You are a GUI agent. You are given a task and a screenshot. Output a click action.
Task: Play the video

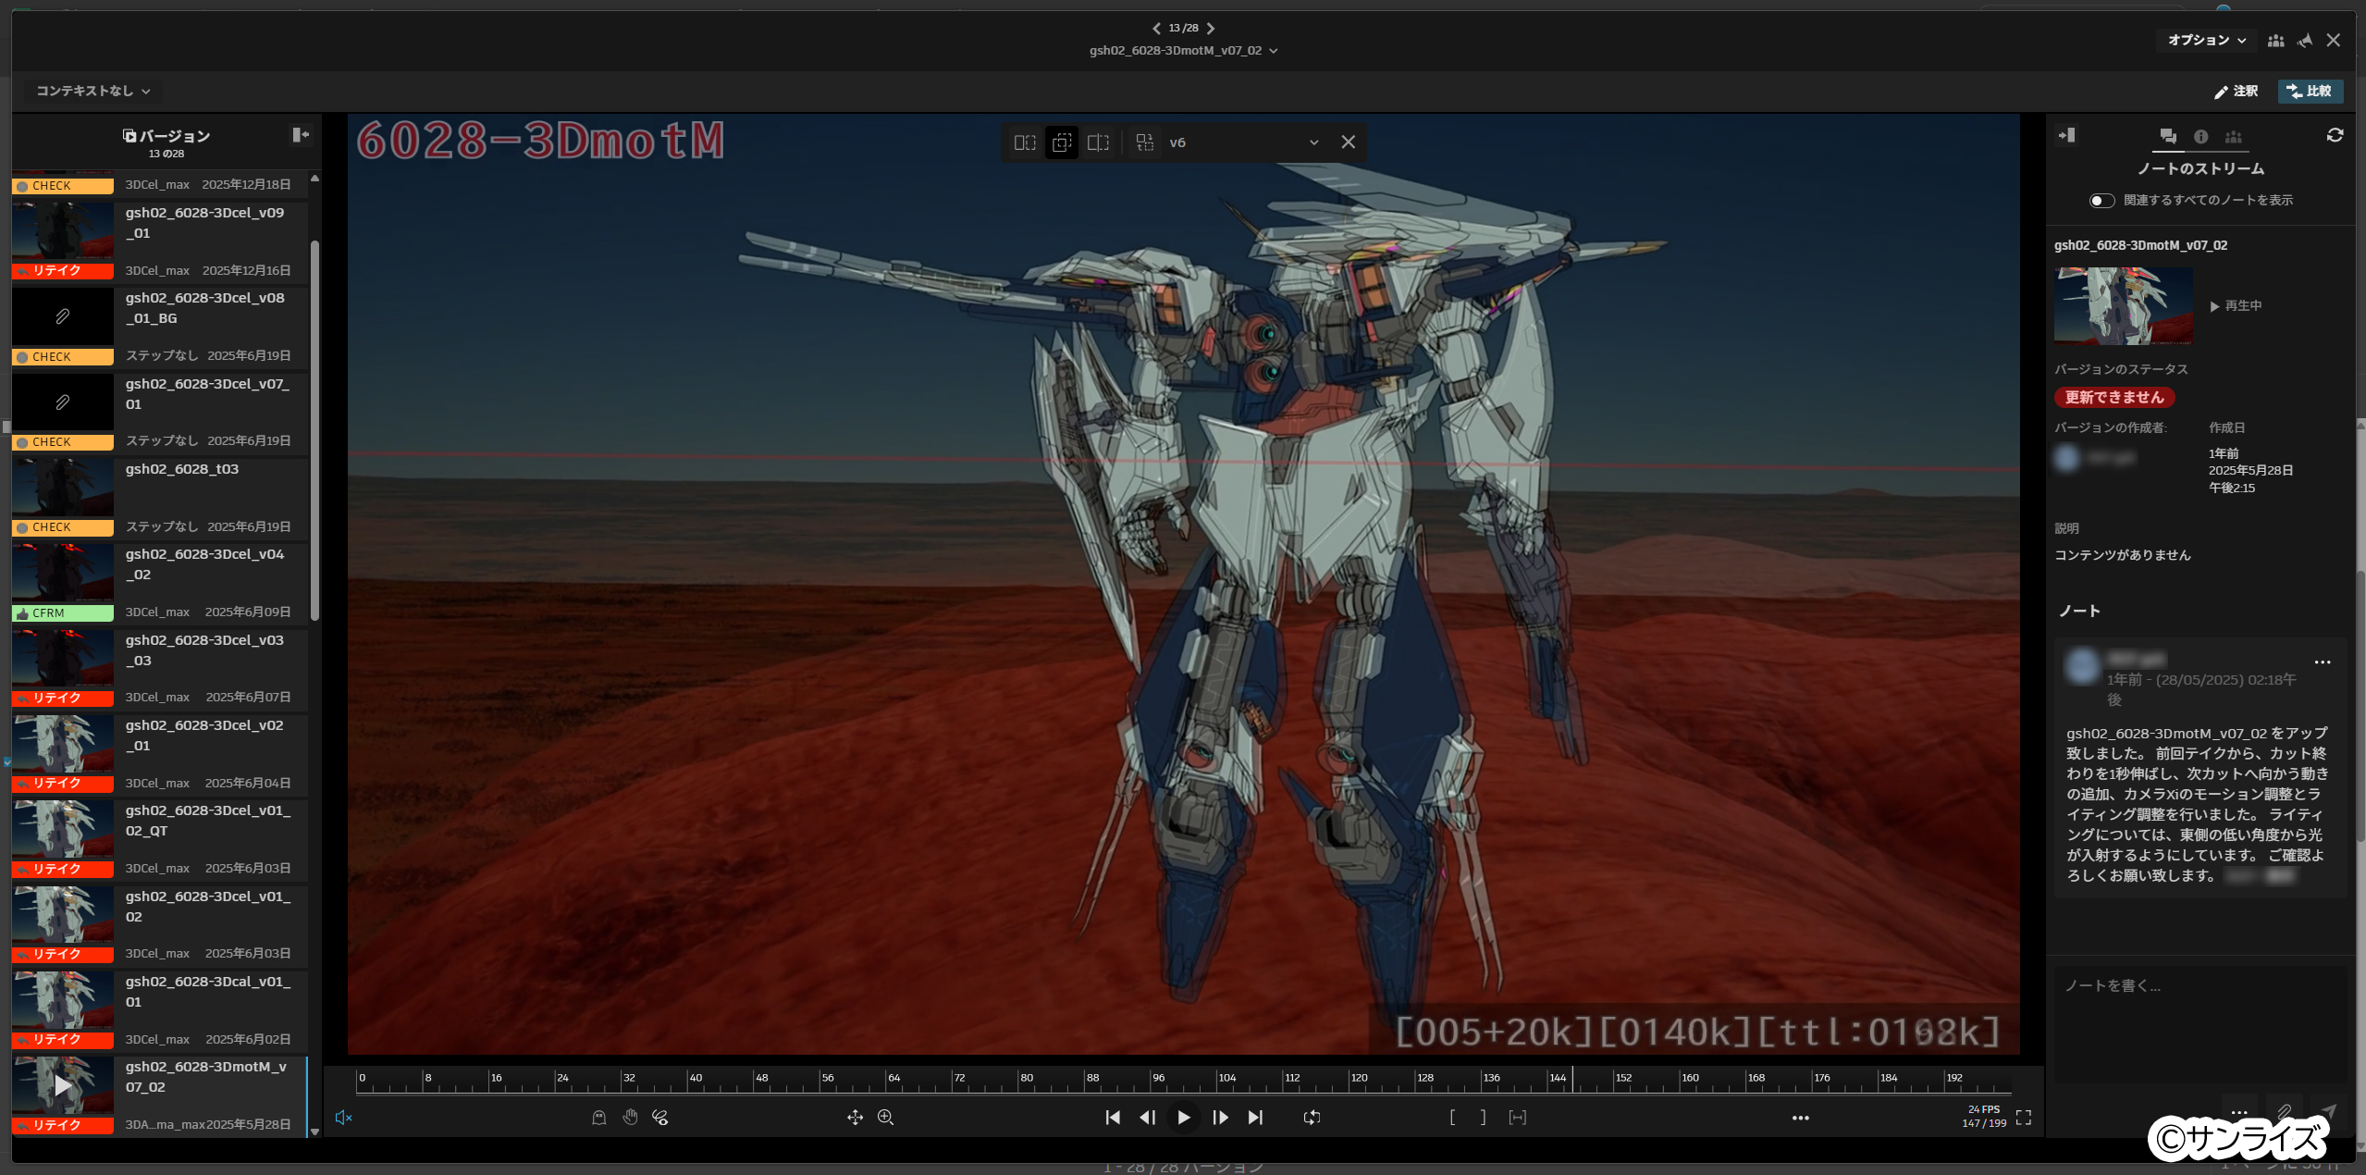[1184, 1118]
